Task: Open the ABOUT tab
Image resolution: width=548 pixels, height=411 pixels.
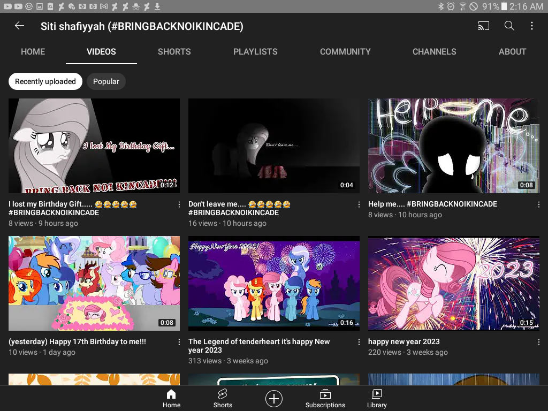Action: [x=512, y=52]
